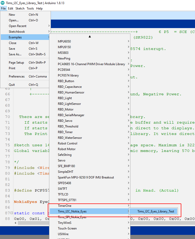Click the Arduino logo in the title bar
The height and width of the screenshot is (239, 195).
[3, 3]
